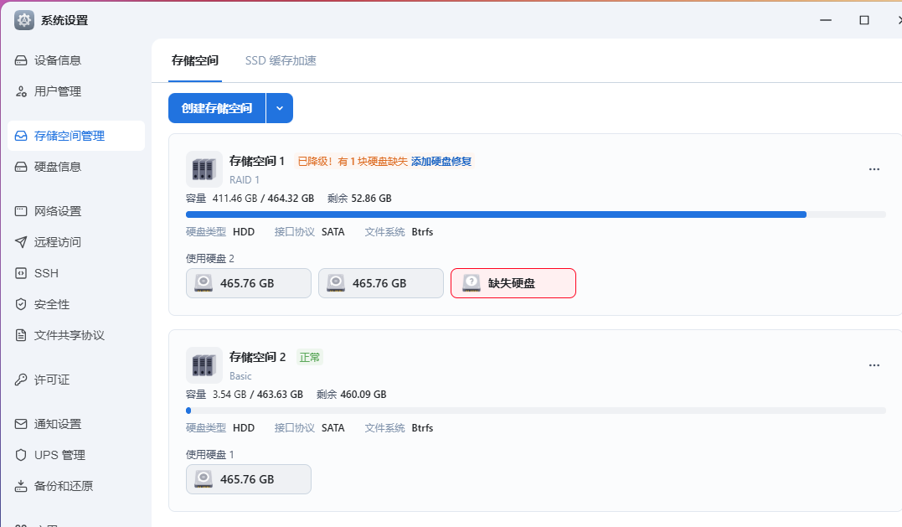The height and width of the screenshot is (527, 902).
Task: Click the RAID 1 label
Action: 245,180
